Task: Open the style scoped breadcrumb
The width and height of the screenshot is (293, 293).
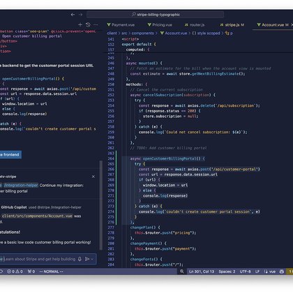Action: pyautogui.click(x=206, y=33)
